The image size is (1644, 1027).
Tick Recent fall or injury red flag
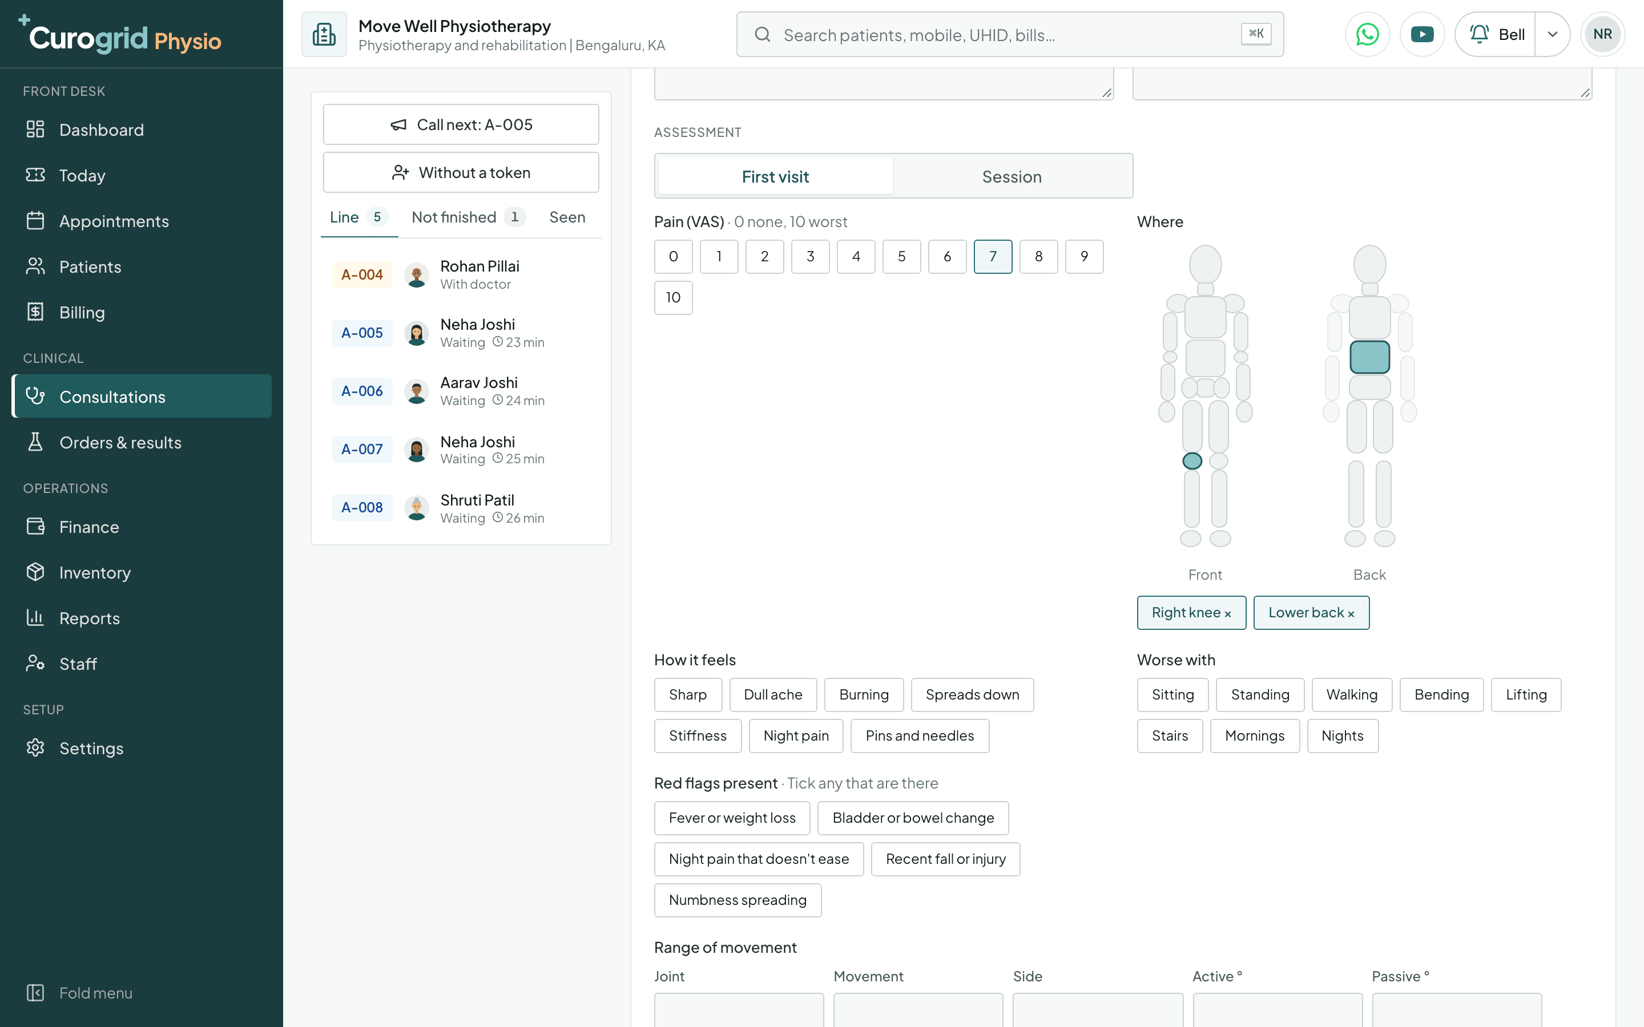[945, 859]
